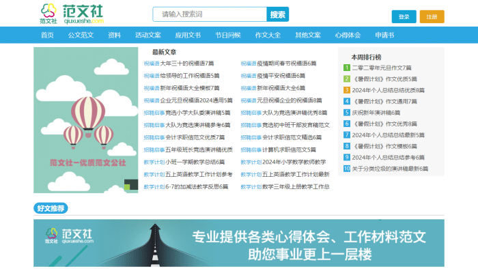This screenshot has height=269, width=478.
Task: Open article 会计求职信范文优质7篇
Action: click(x=195, y=137)
